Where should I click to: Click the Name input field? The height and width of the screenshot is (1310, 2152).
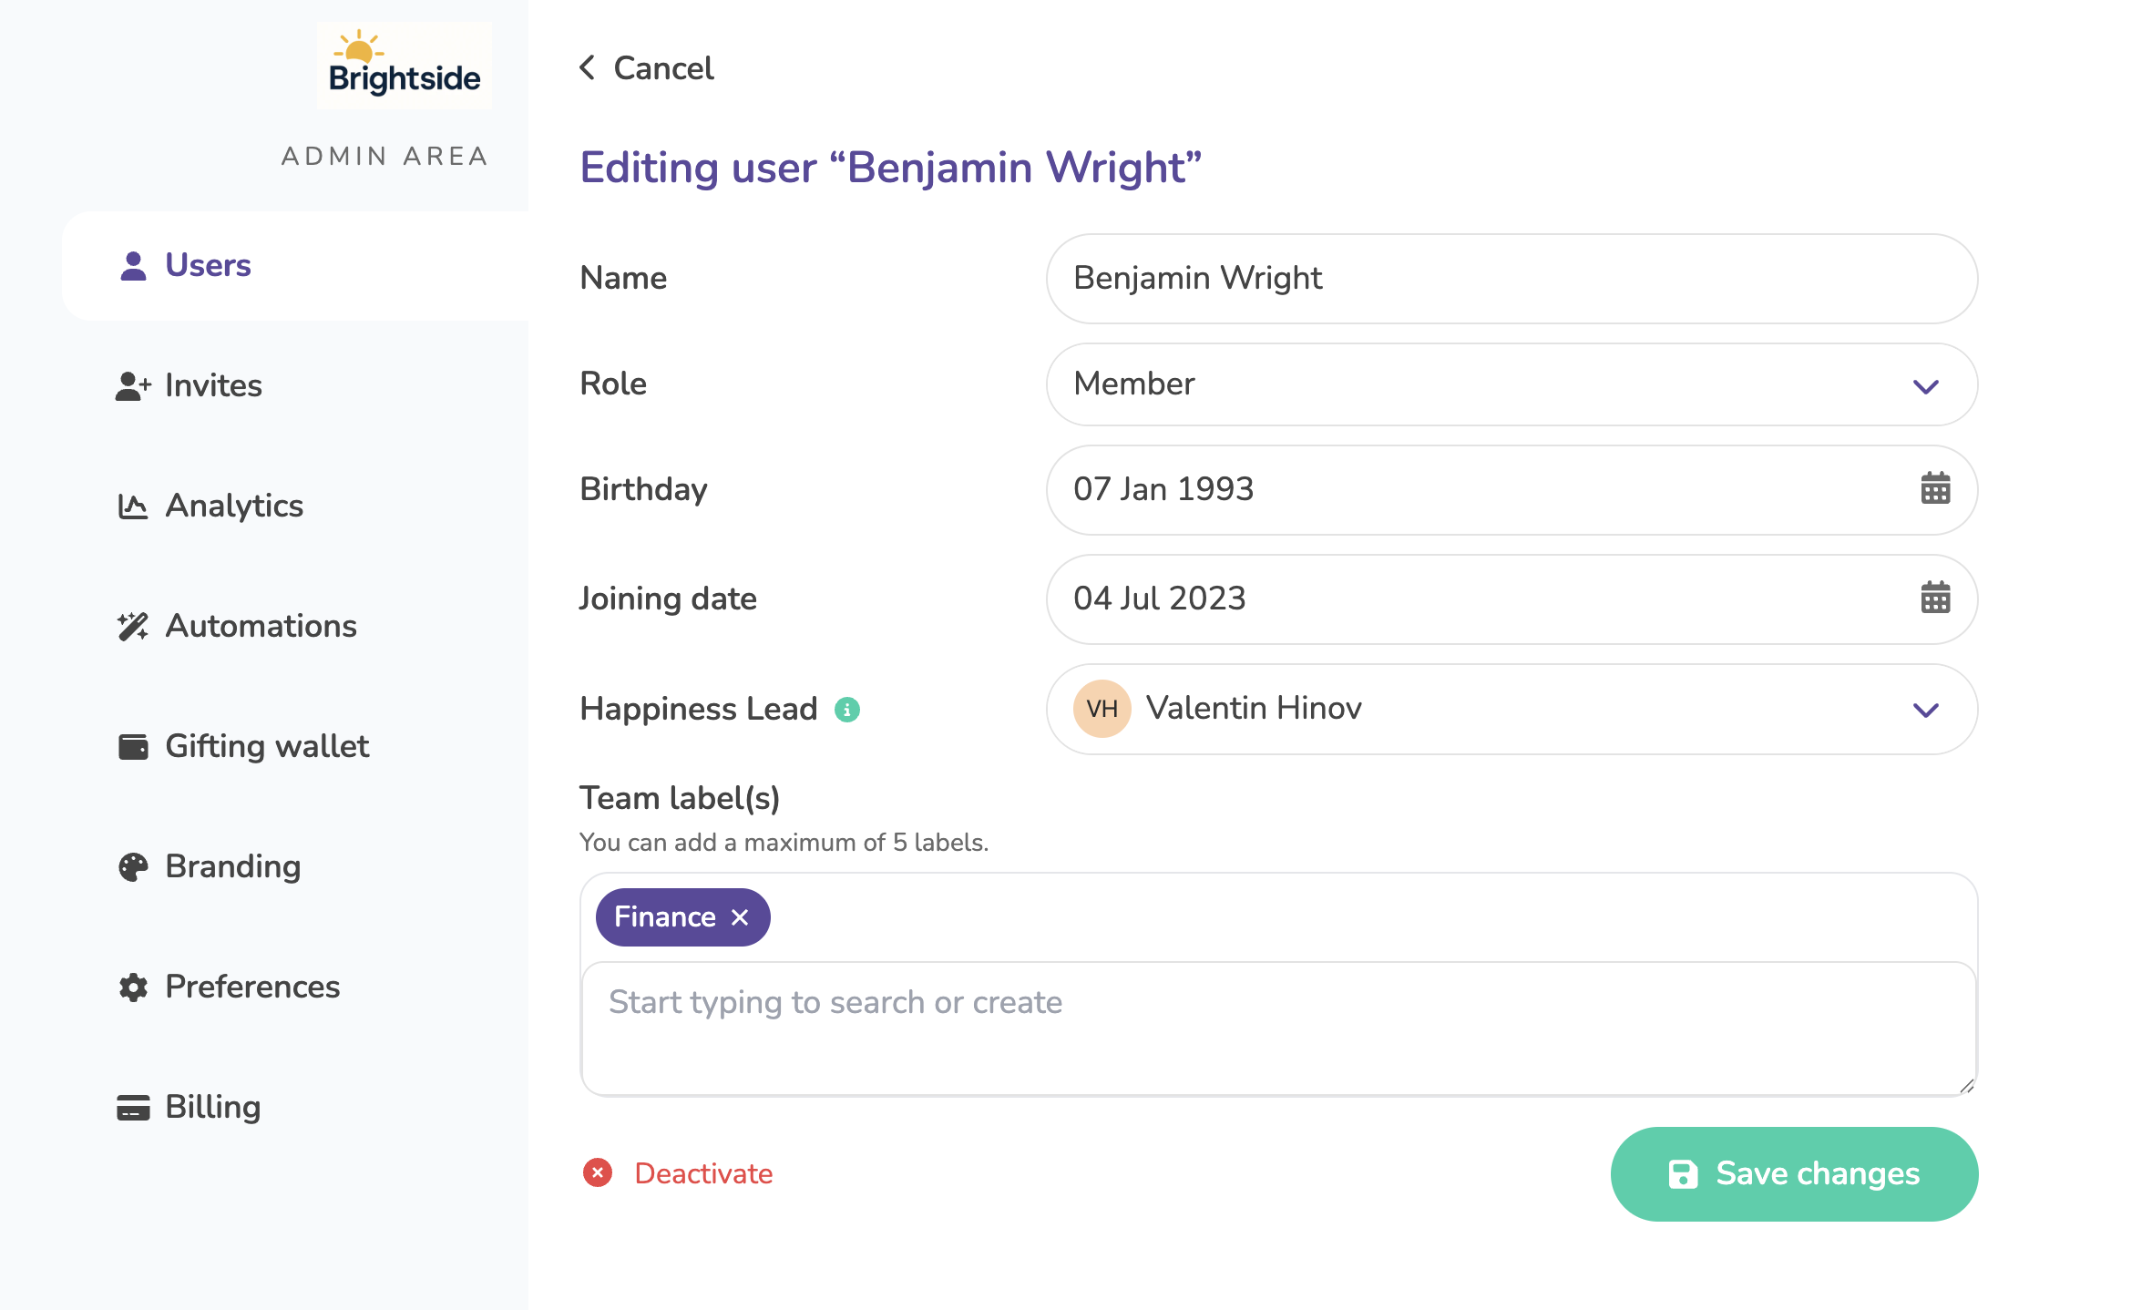pos(1511,279)
